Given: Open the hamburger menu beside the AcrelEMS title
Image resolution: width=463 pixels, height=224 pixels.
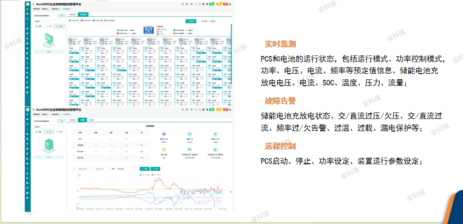Looking at the screenshot, I should point(33,4).
